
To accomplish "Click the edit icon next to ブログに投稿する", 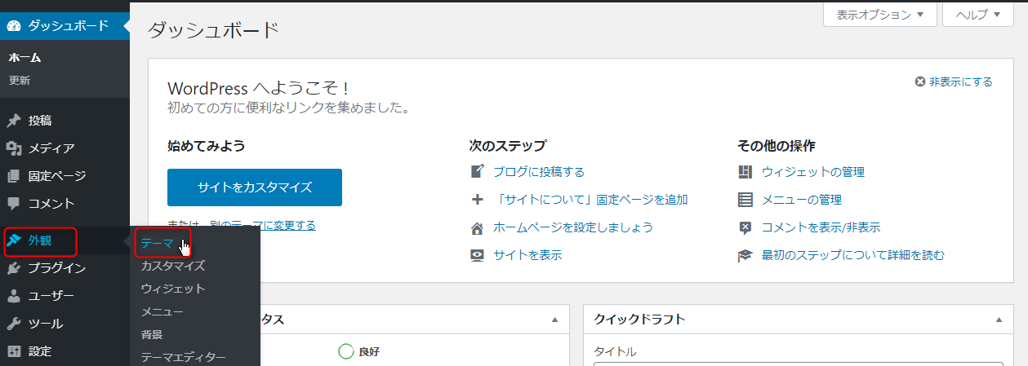I will pos(478,172).
